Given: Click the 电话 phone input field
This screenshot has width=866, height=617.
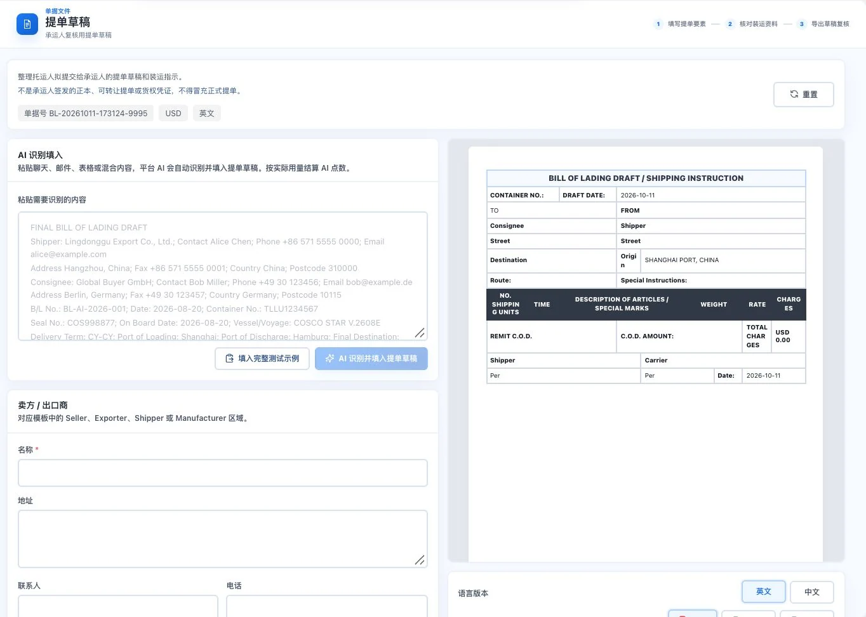Looking at the screenshot, I should pyautogui.click(x=327, y=606).
